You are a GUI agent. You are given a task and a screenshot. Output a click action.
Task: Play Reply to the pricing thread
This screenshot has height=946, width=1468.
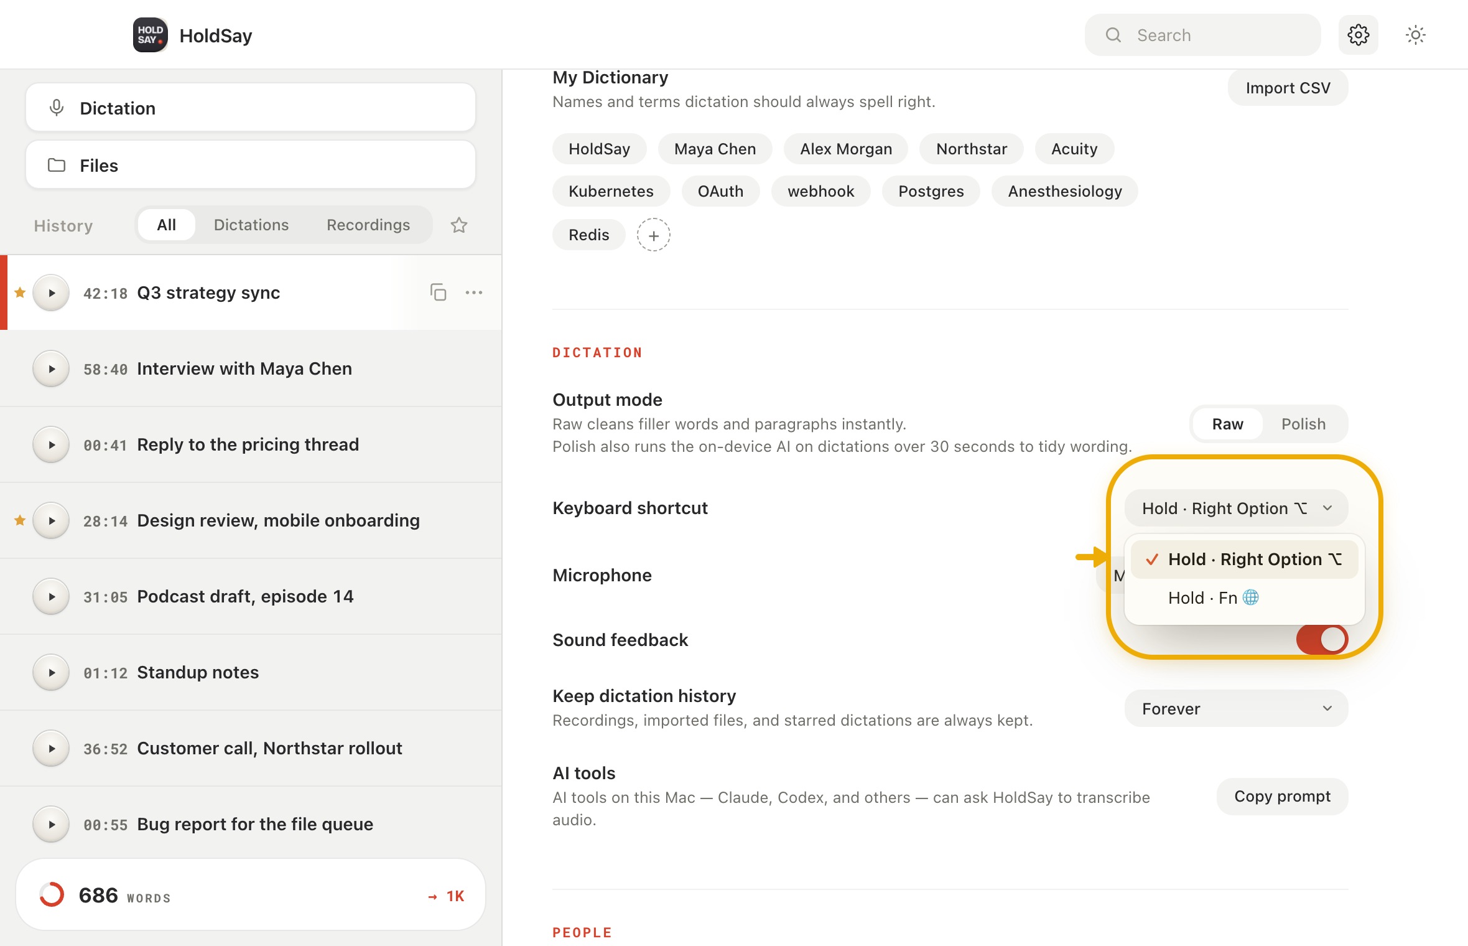click(x=51, y=444)
